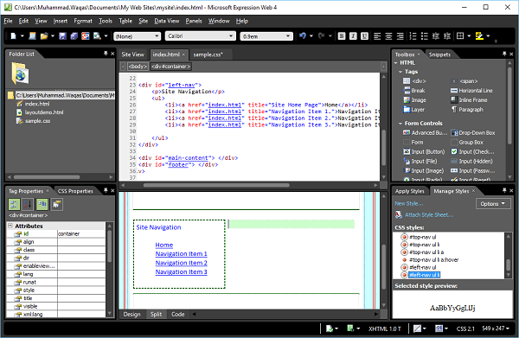The height and width of the screenshot is (338, 519).
Task: Toggle Bold formatting button
Action: pyautogui.click(x=342, y=36)
